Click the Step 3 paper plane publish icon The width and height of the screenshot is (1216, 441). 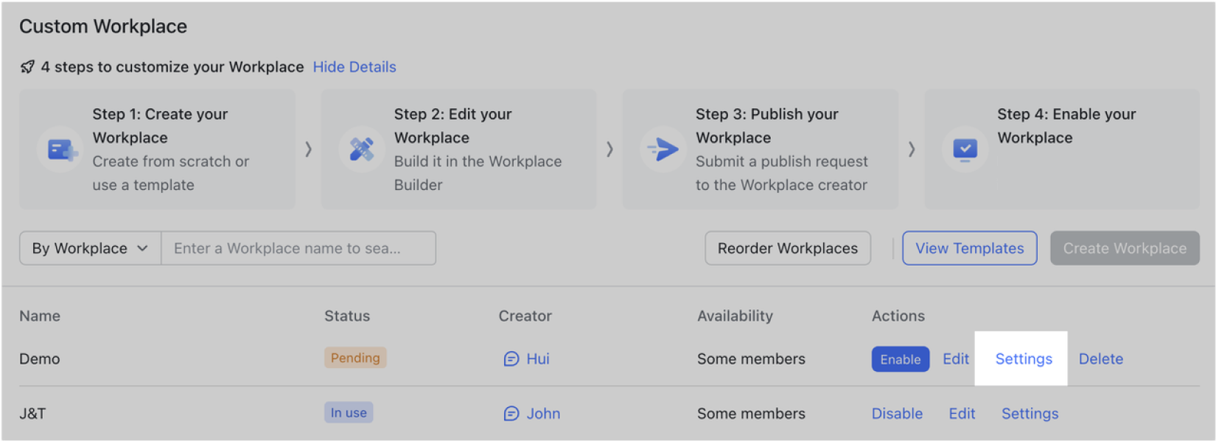(x=663, y=149)
